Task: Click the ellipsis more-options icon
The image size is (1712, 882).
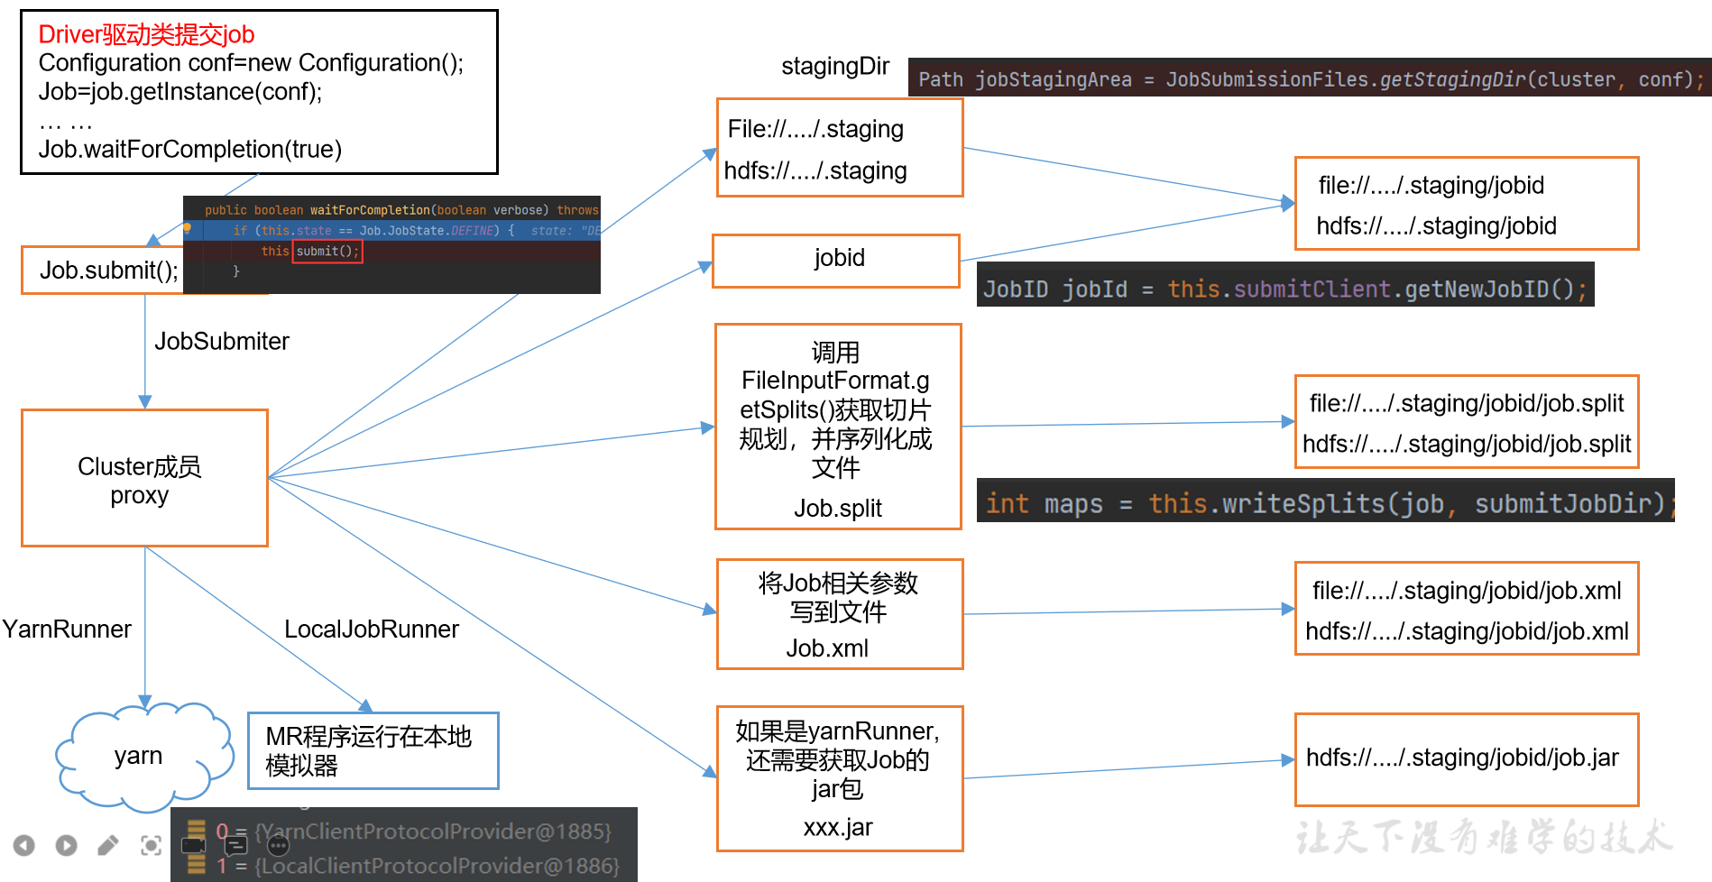Action: point(278,845)
